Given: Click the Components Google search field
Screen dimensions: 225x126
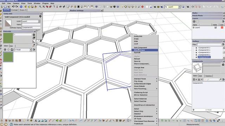Looking at the screenshot, I should tap(211, 79).
